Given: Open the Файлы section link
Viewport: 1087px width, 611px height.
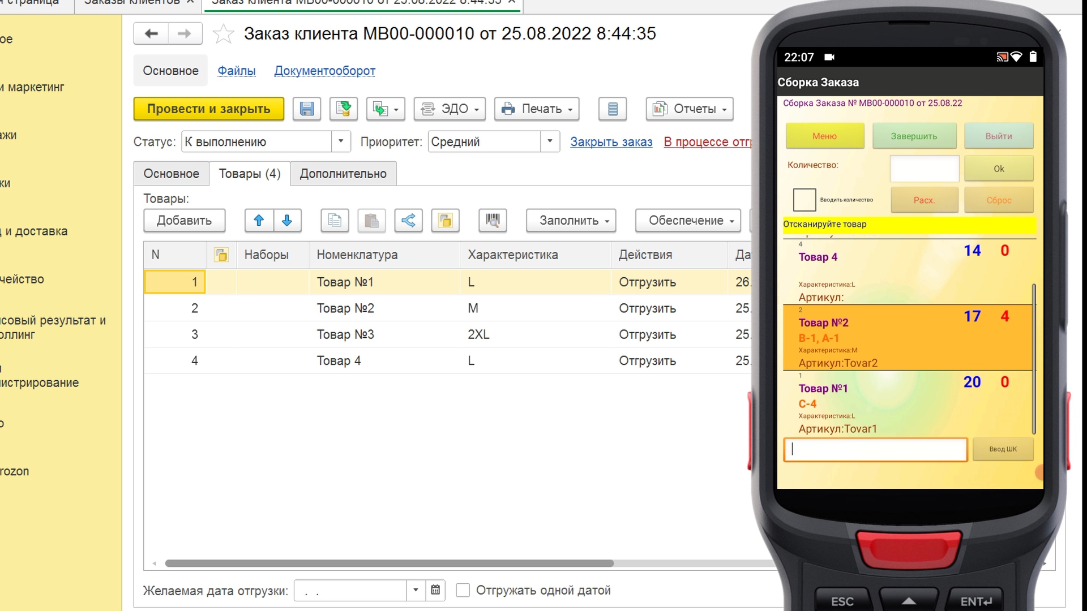Looking at the screenshot, I should (x=237, y=71).
